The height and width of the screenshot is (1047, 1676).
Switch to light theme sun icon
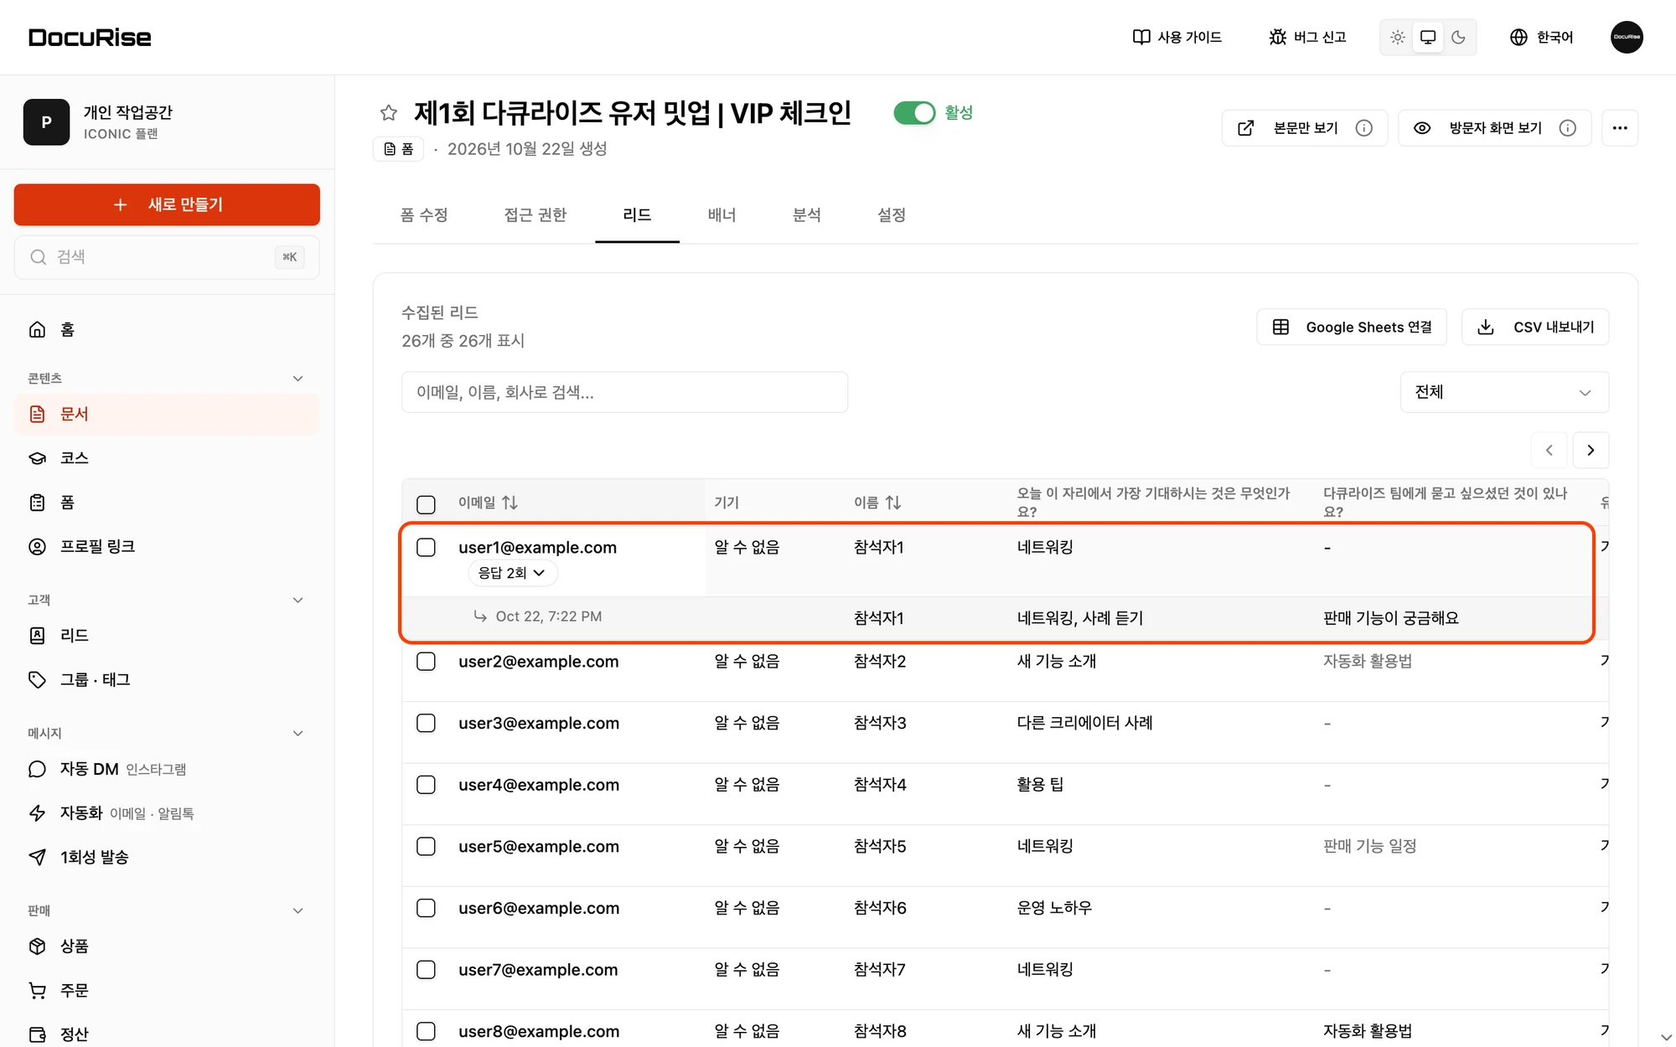pyautogui.click(x=1398, y=37)
